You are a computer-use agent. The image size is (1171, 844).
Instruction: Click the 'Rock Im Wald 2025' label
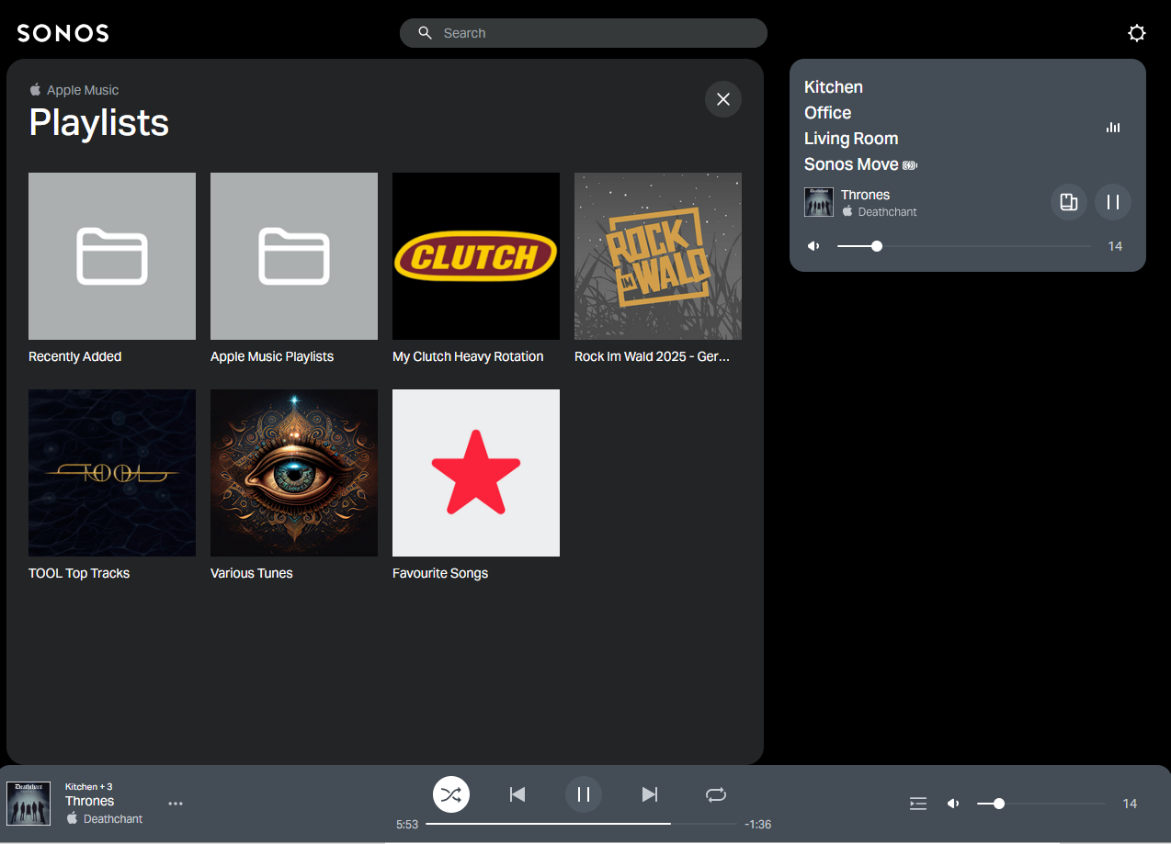coord(653,356)
